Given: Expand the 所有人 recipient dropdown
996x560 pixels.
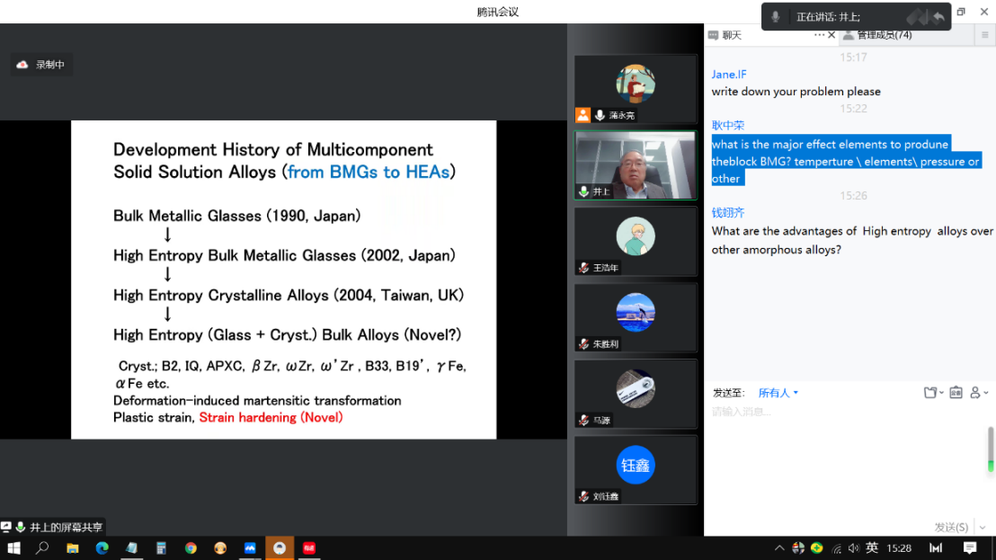Looking at the screenshot, I should coord(778,393).
